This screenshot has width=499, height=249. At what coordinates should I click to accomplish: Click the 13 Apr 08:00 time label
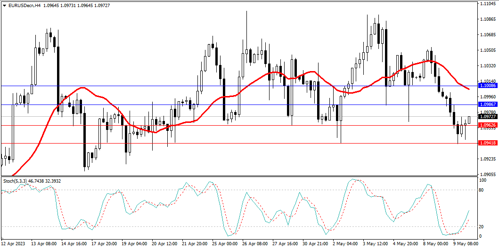click(x=45, y=244)
